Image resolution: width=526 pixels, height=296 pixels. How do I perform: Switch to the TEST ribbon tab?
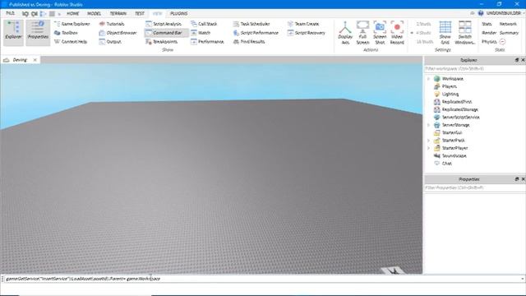[140, 13]
